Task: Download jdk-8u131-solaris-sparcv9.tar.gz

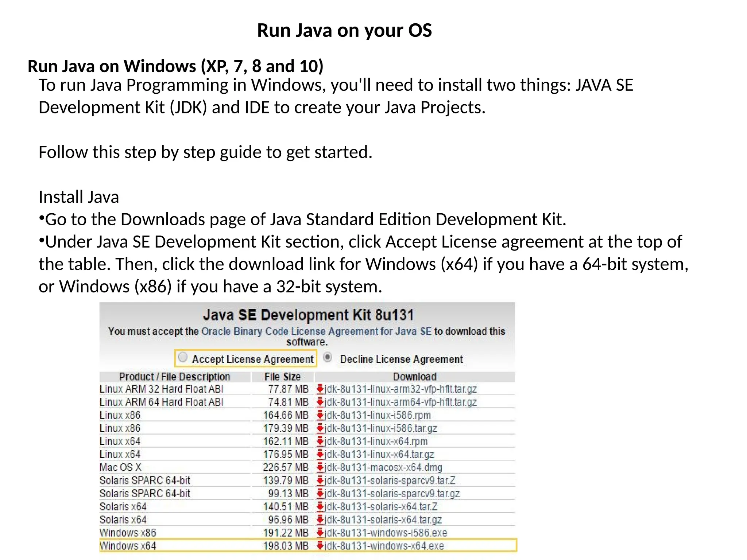Action: (392, 494)
